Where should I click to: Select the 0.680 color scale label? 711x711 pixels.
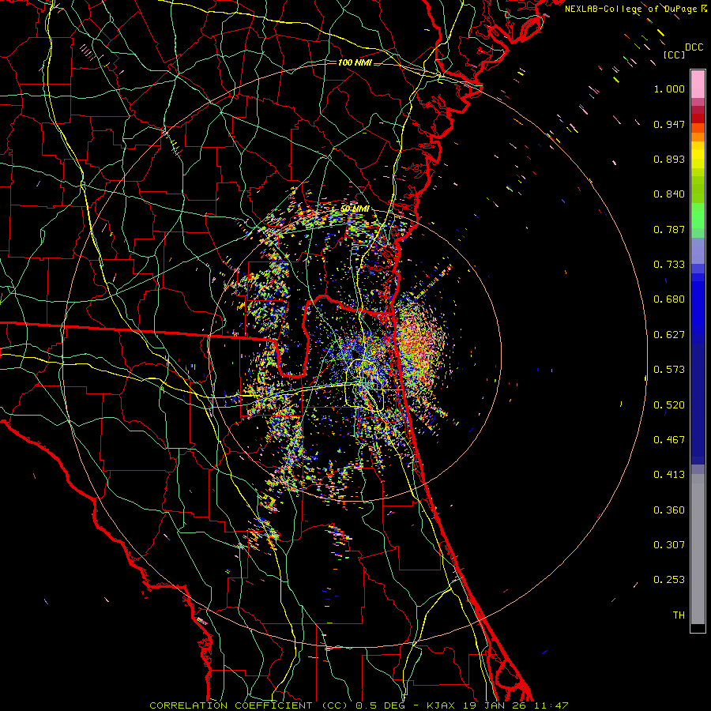669,299
